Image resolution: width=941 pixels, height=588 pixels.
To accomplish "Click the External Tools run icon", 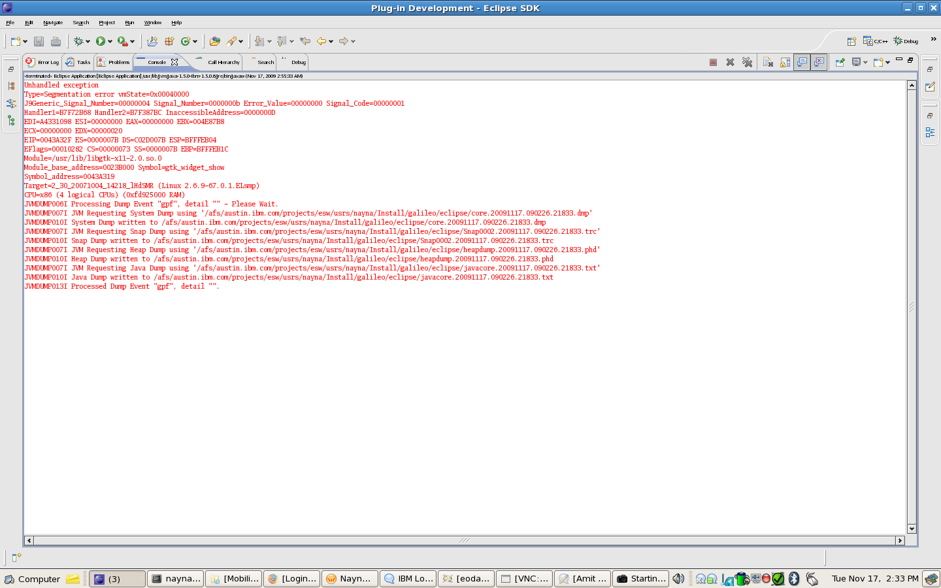I will tap(122, 41).
